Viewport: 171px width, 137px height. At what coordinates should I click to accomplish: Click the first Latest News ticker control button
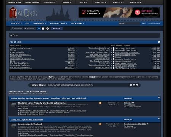click(131, 85)
